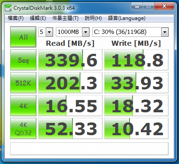The image size is (179, 164).
Task: Select the 4K write result 18.32
Action: [136, 106]
